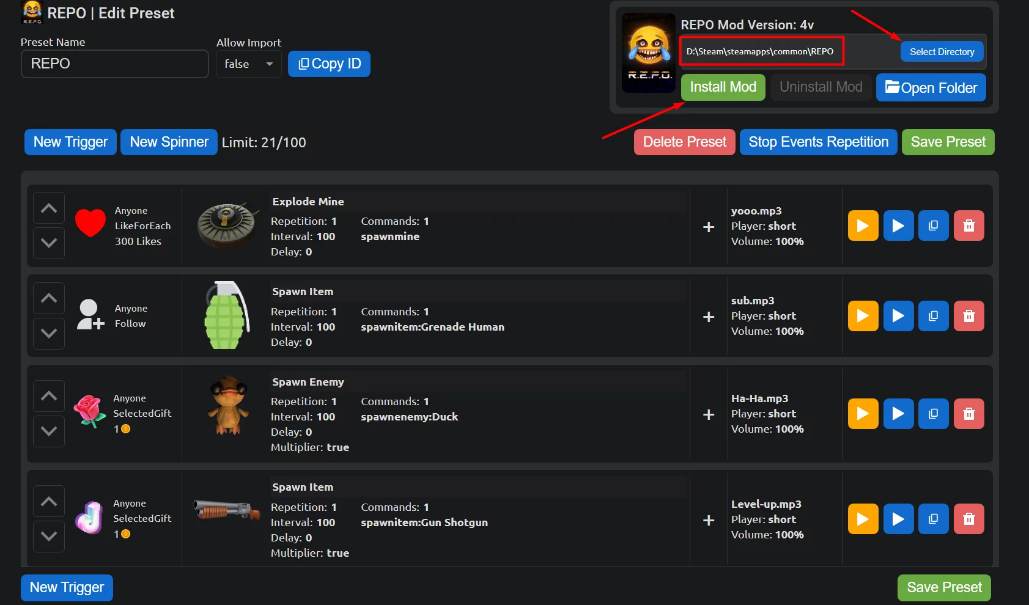Image resolution: width=1029 pixels, height=605 pixels.
Task: Click the Delete Preset button
Action: point(685,142)
